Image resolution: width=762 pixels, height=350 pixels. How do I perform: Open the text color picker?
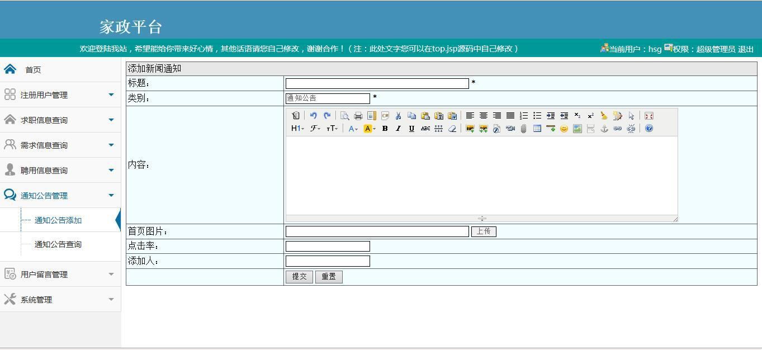353,129
